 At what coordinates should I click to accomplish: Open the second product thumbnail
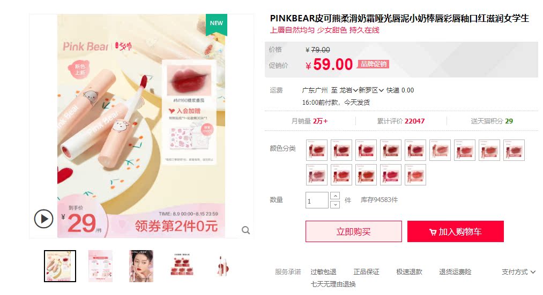[100, 266]
